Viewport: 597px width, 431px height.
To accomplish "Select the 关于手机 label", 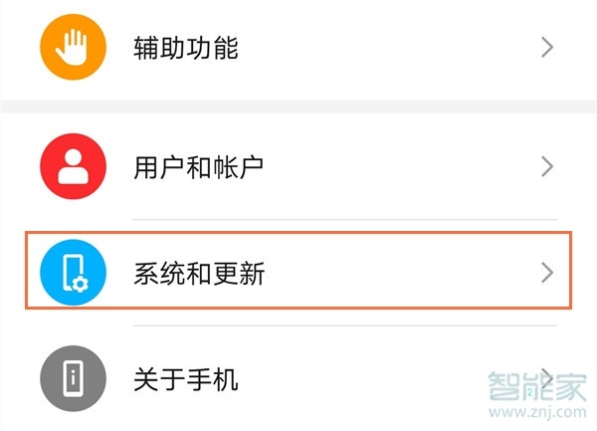I will tap(186, 378).
